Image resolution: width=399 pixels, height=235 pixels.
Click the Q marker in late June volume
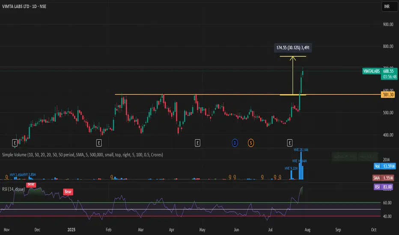(262, 176)
